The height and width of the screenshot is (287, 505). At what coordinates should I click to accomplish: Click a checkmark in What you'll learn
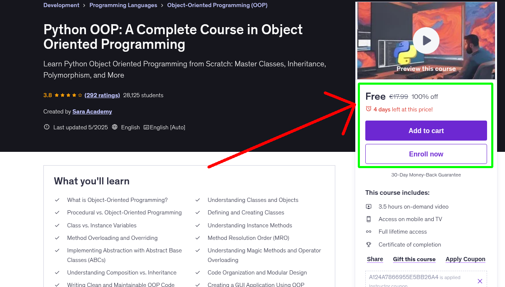click(x=57, y=200)
